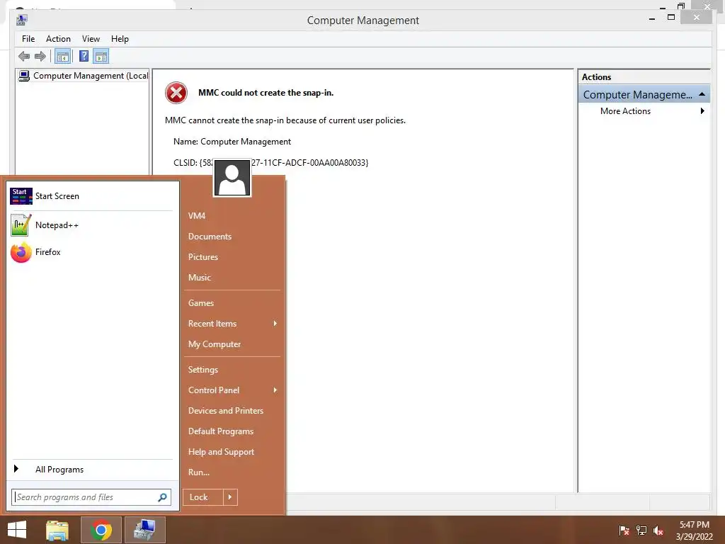Toggle Show/Hide Action Pane toolbar icon
The image size is (725, 544).
[x=101, y=57]
